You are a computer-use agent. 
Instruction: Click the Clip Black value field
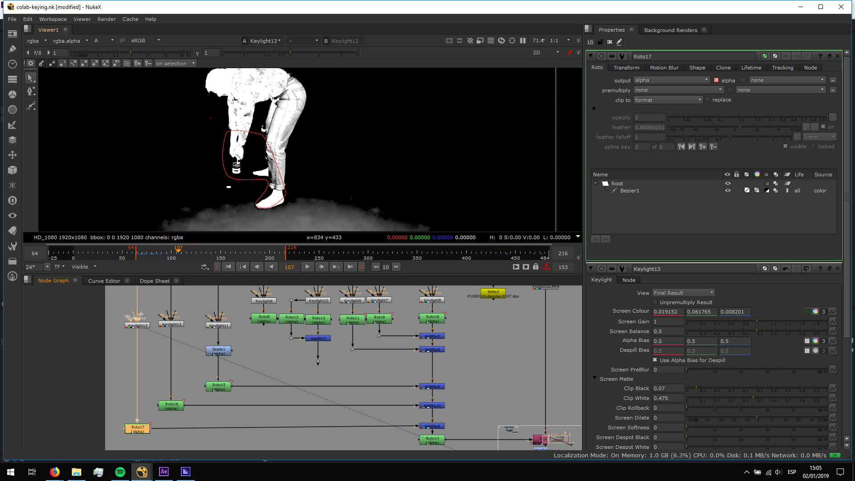(668, 388)
